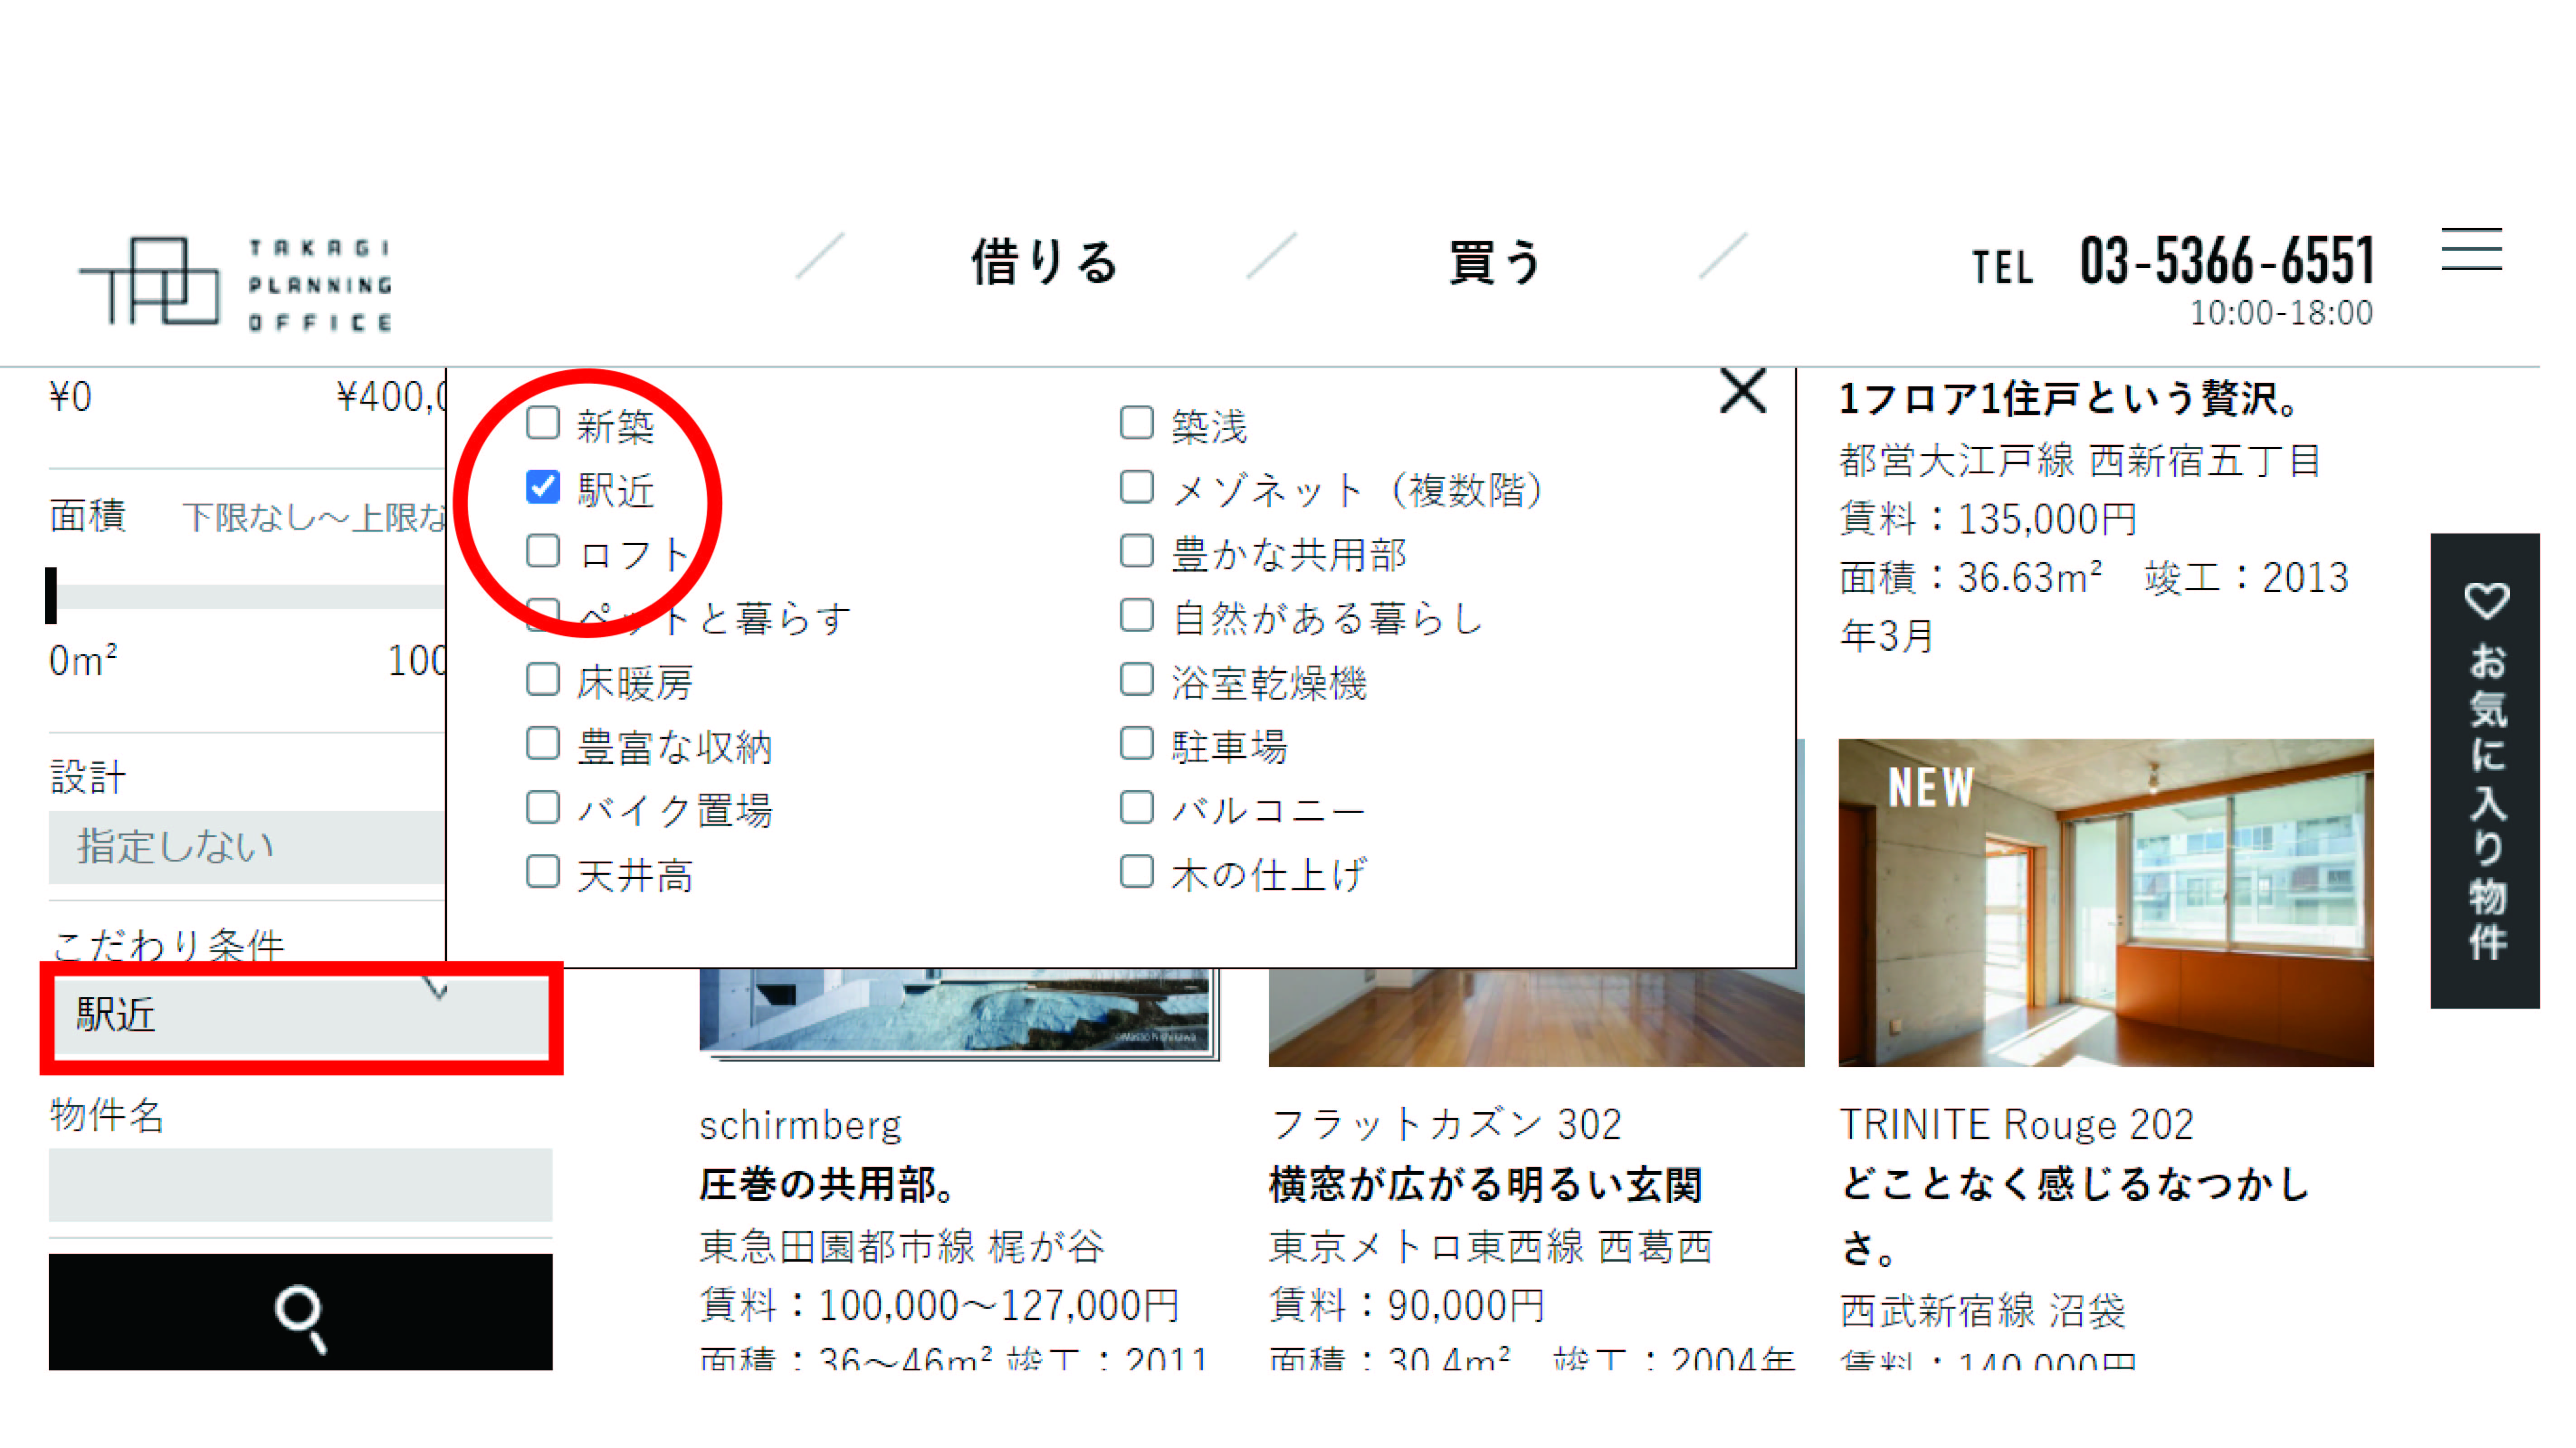Check the 木の仕上げ checkbox
This screenshot has width=2576, height=1448.
[x=1137, y=871]
